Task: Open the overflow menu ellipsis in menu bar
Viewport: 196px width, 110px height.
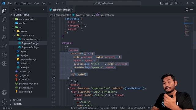Action: (x=50, y=3)
